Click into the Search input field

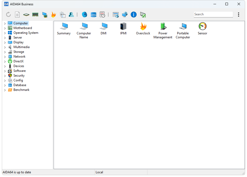tap(213, 15)
